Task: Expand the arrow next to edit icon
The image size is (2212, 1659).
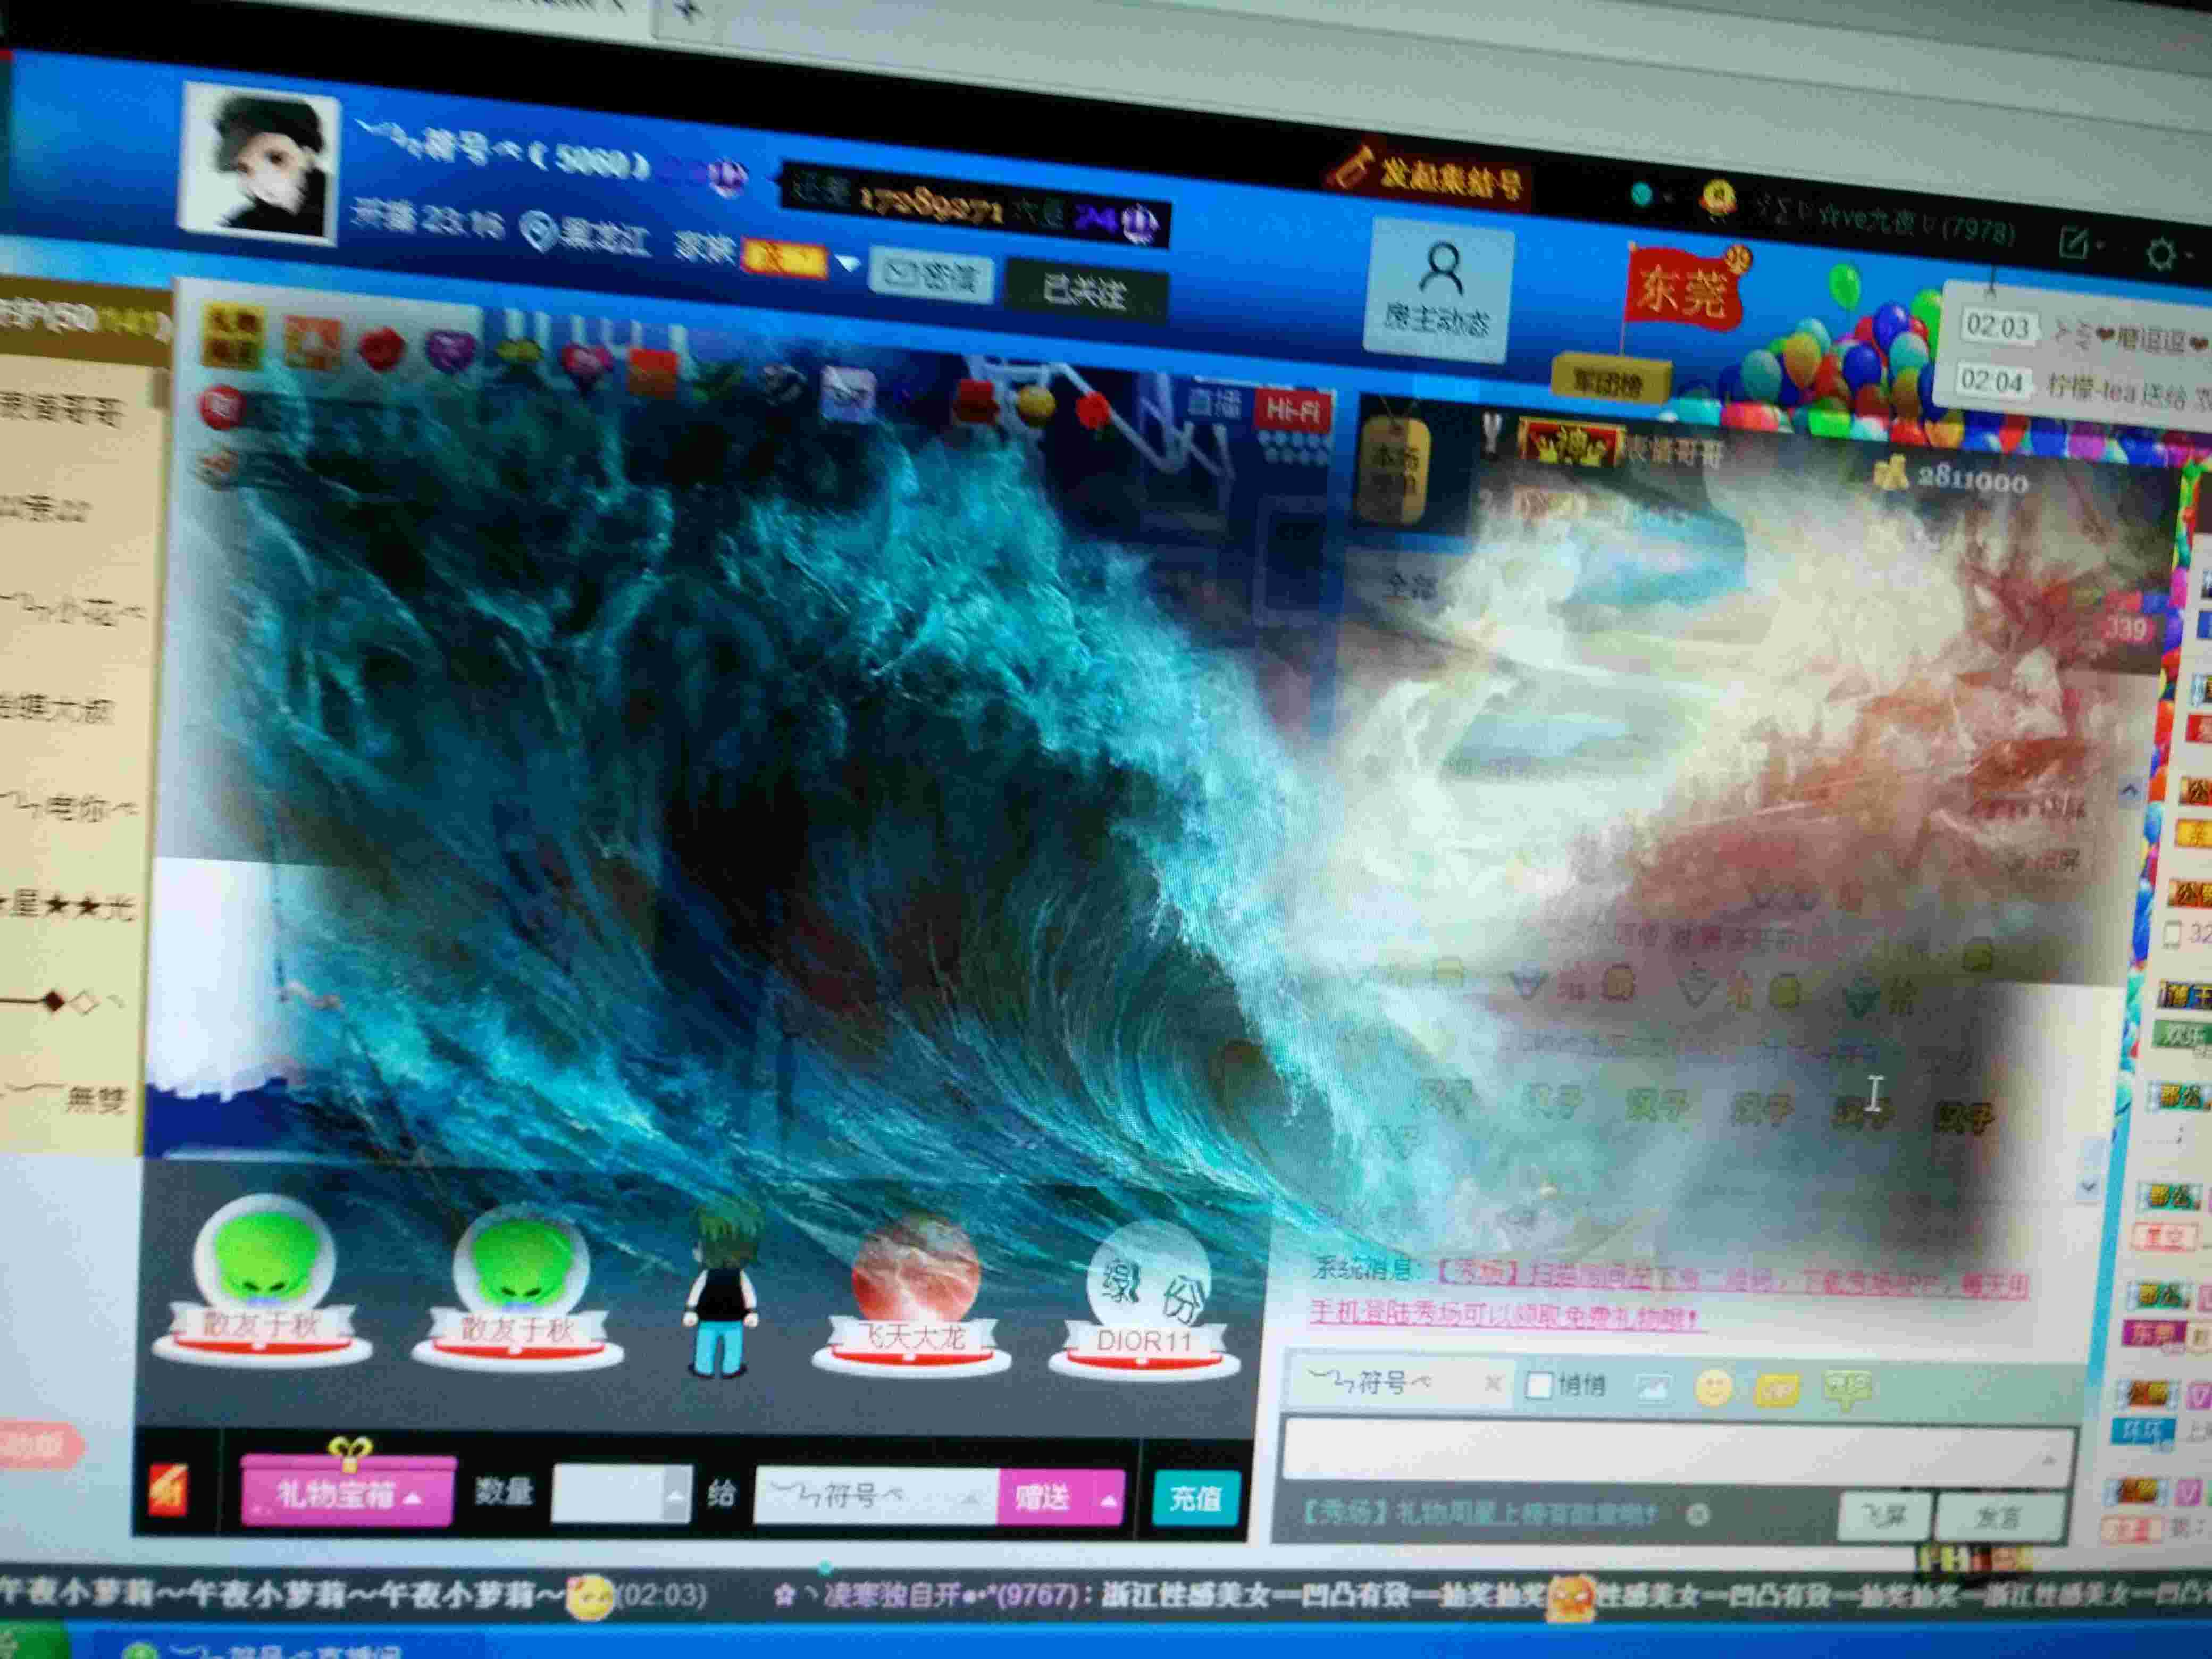Action: click(x=2101, y=246)
